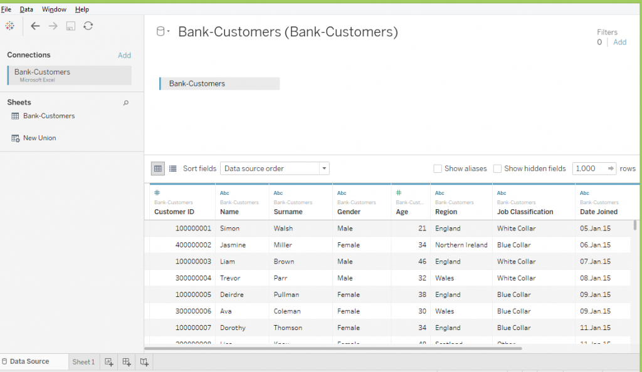Click the Tableau logo start page icon

[9, 26]
